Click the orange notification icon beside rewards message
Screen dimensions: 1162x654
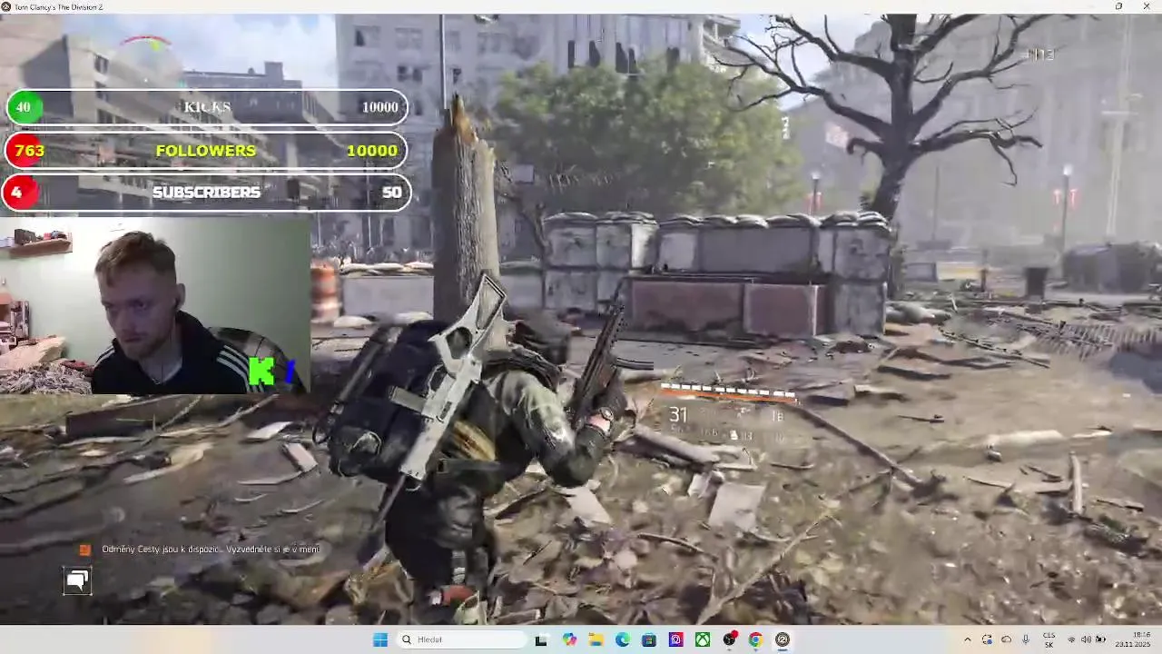point(84,550)
